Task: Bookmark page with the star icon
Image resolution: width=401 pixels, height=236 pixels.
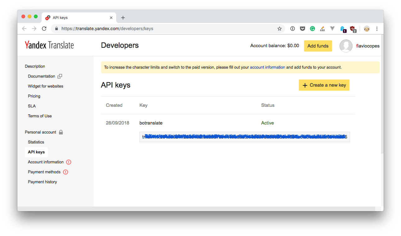Action: [x=280, y=29]
